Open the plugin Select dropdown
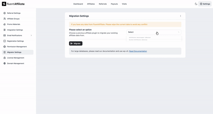The image size is (213, 114). 154,32
